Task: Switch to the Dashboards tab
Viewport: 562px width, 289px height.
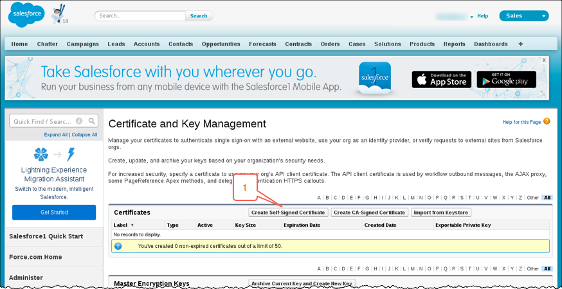Action: pyautogui.click(x=491, y=44)
